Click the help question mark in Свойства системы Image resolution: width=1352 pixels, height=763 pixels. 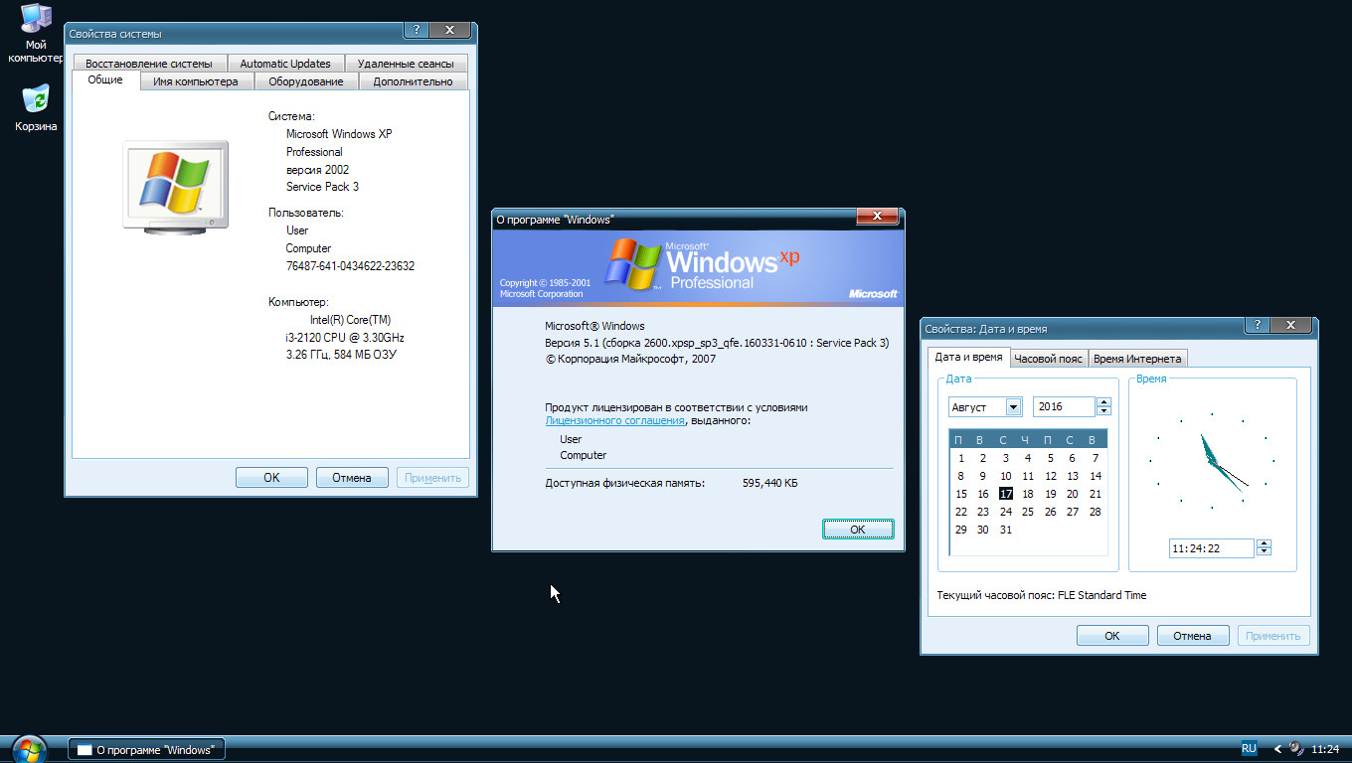click(x=416, y=30)
